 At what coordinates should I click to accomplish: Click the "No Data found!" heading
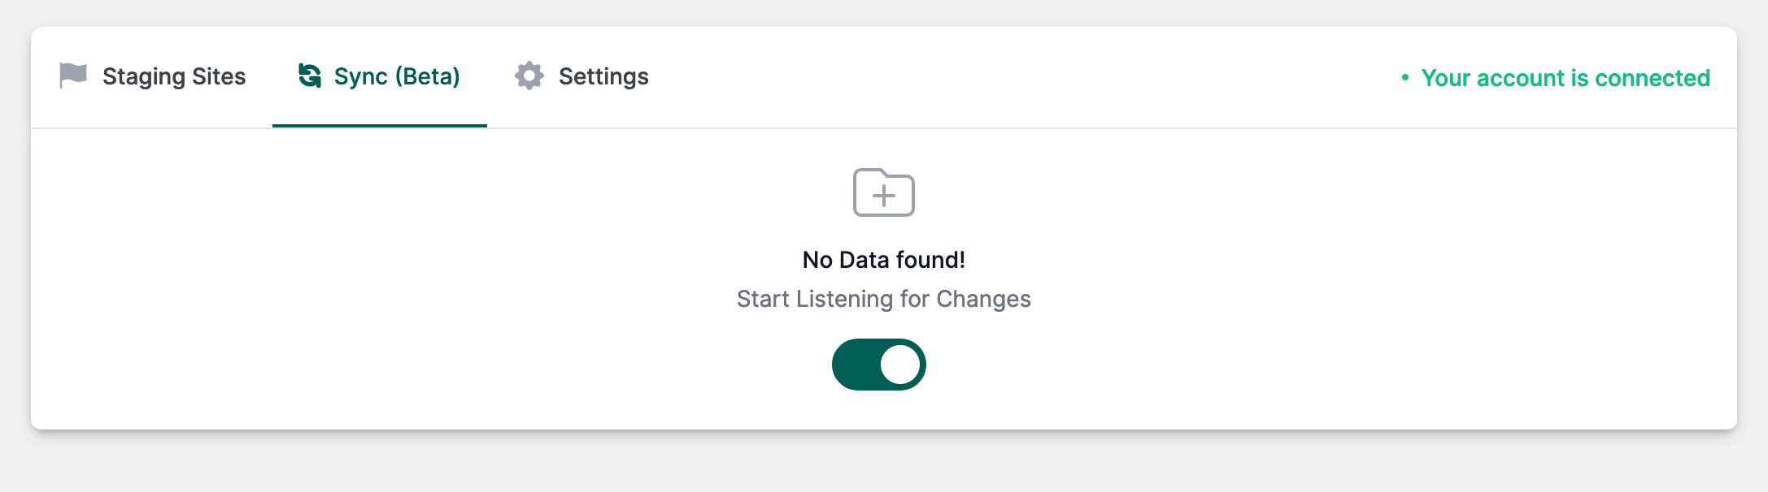tap(884, 260)
